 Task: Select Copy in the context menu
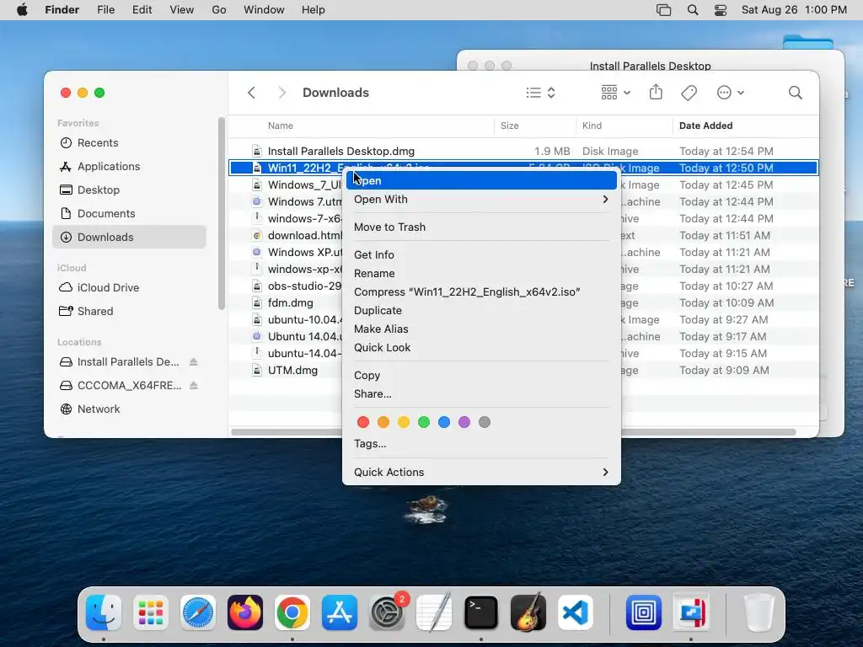481,375
